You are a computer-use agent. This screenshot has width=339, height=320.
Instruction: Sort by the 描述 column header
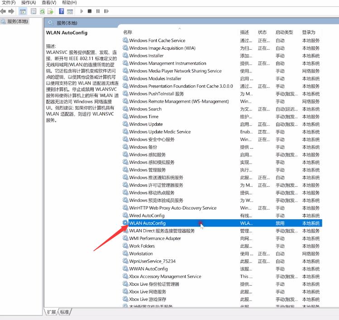(x=244, y=32)
